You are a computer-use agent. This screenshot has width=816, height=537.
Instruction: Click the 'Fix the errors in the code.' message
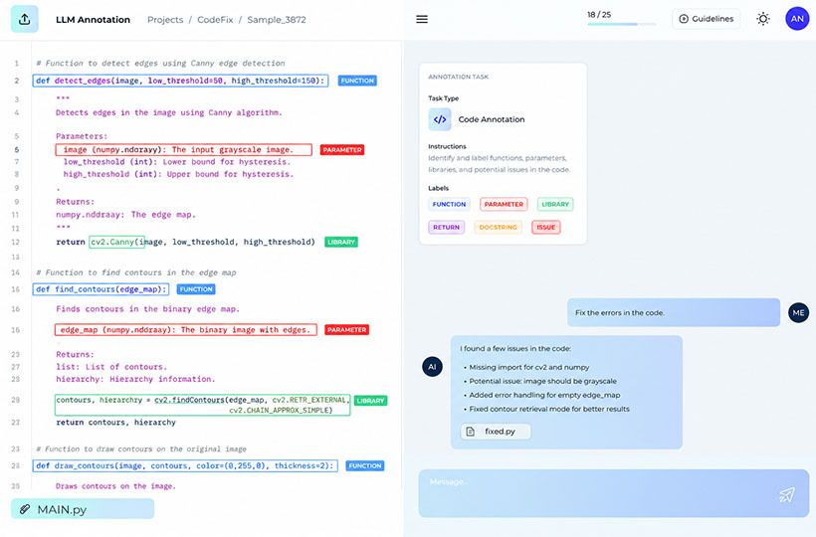[674, 312]
